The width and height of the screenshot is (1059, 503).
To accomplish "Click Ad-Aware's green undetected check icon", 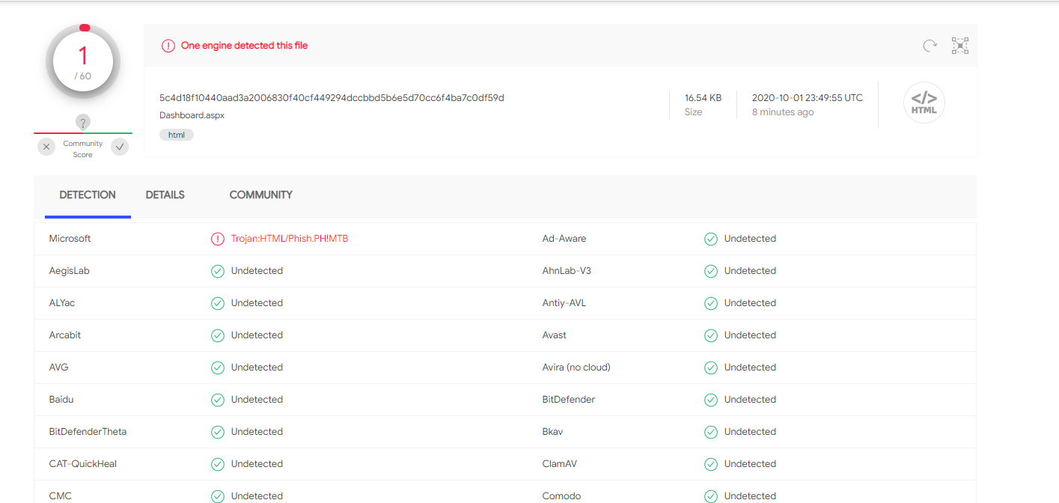I will 711,239.
